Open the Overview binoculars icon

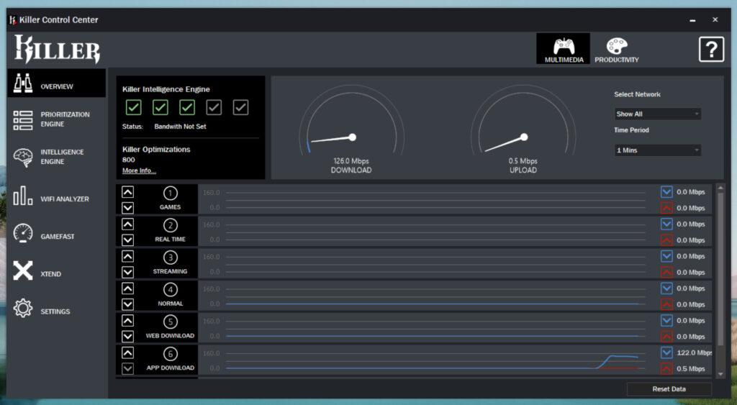[x=22, y=83]
